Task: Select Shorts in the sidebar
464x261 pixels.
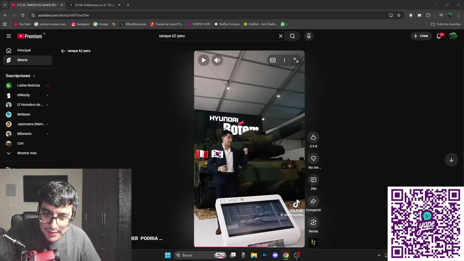Action: (28, 60)
